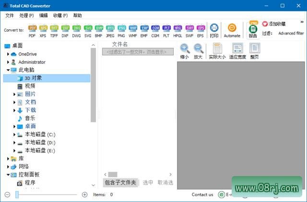This screenshot has width=307, height=202.
Task: Choose SWF conversion icon
Action: (189, 31)
